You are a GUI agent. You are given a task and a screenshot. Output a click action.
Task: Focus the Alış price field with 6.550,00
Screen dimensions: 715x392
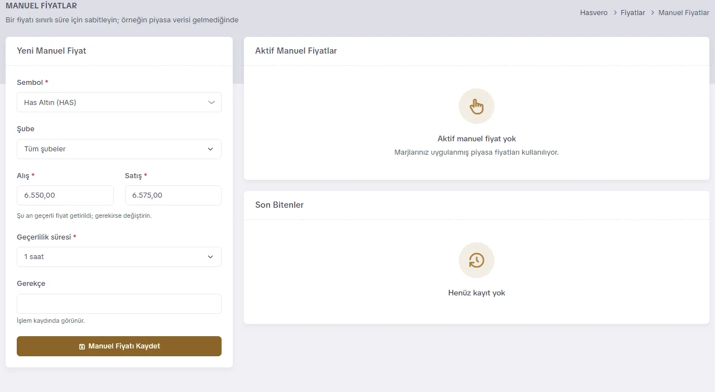(x=65, y=195)
